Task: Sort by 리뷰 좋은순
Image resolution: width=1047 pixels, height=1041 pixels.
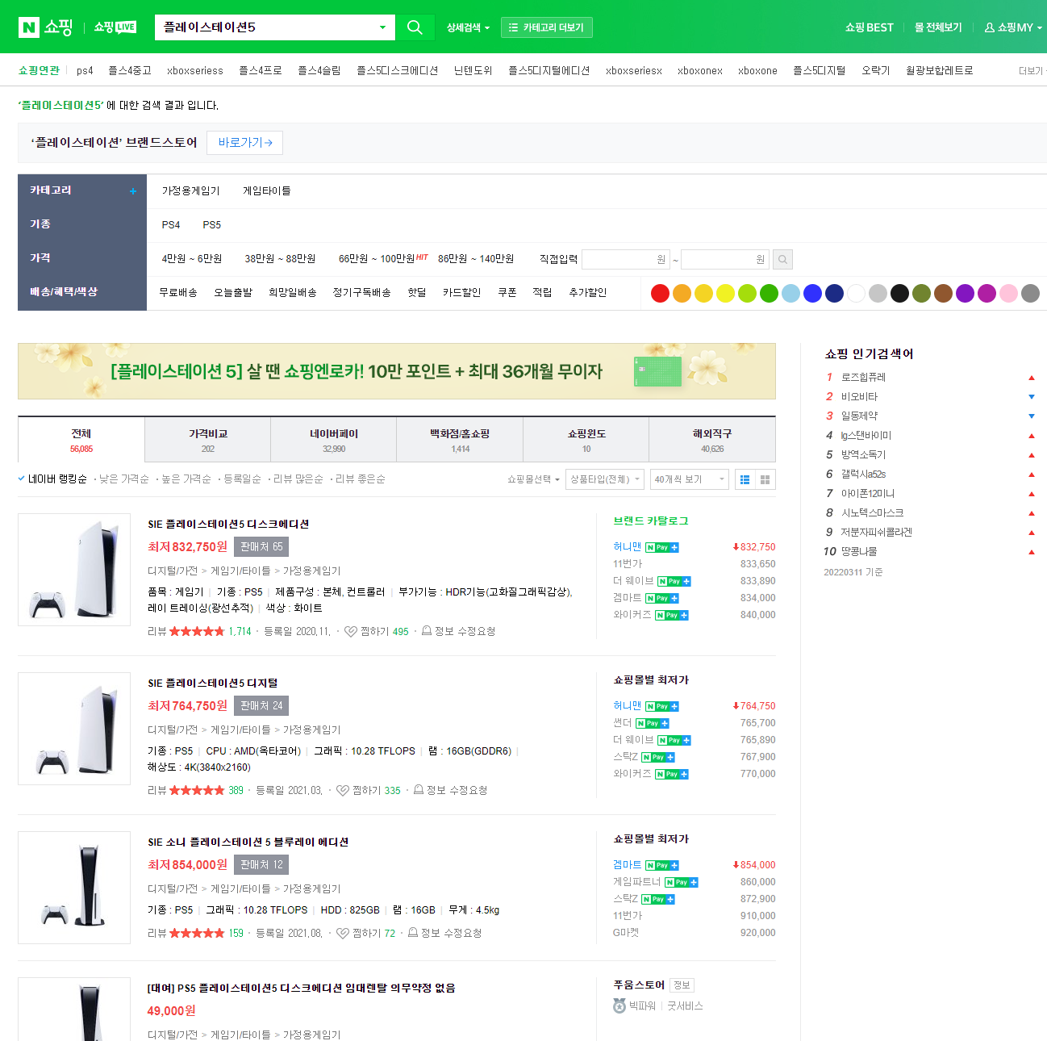Action: pos(361,479)
